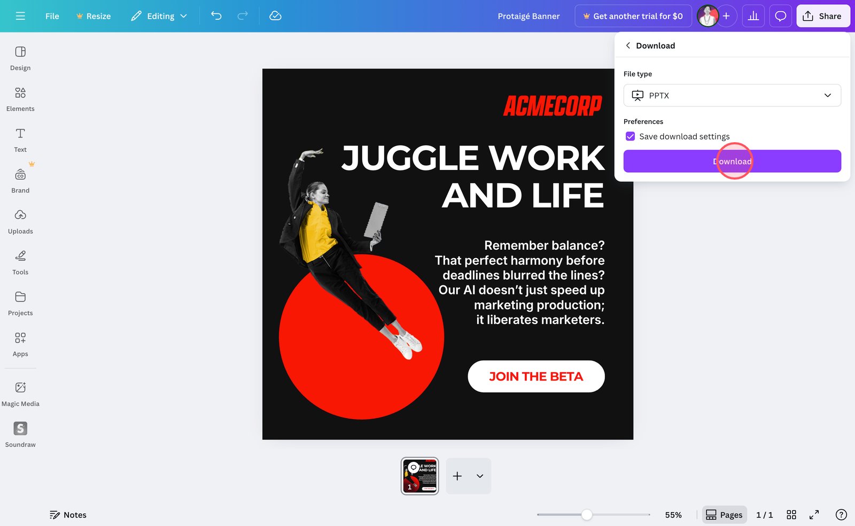Open the Notes panel

coord(68,515)
